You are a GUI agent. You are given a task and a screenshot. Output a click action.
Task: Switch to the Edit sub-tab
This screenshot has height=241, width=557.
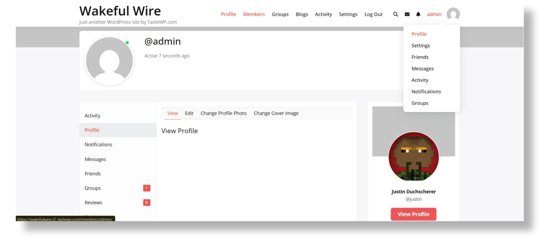[189, 113]
